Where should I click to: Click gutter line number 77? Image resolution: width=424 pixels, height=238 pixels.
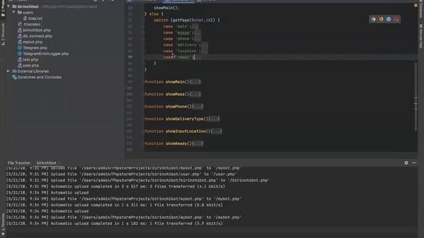(130, 58)
